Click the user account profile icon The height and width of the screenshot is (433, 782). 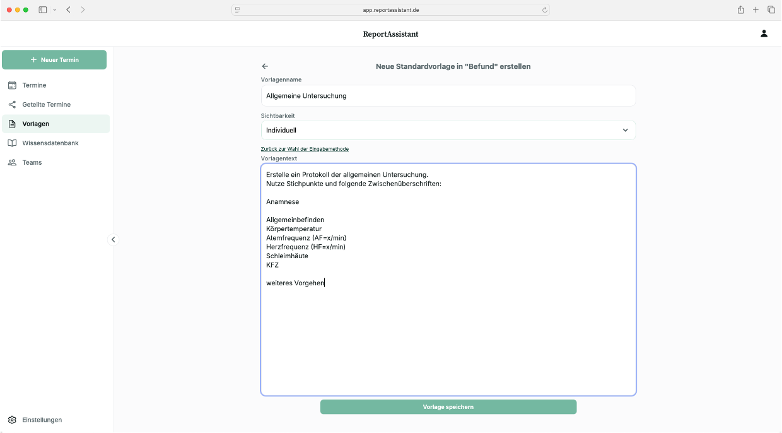pyautogui.click(x=764, y=33)
